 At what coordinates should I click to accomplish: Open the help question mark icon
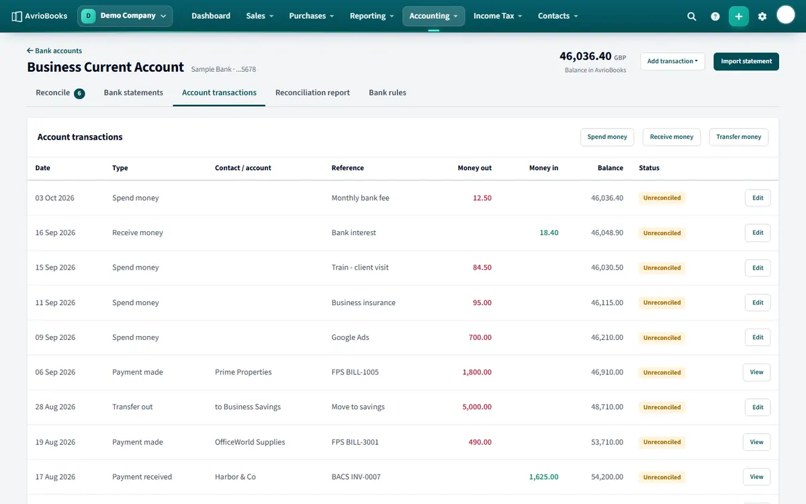715,16
